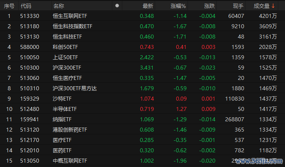Click code 513060

pos(30,78)
